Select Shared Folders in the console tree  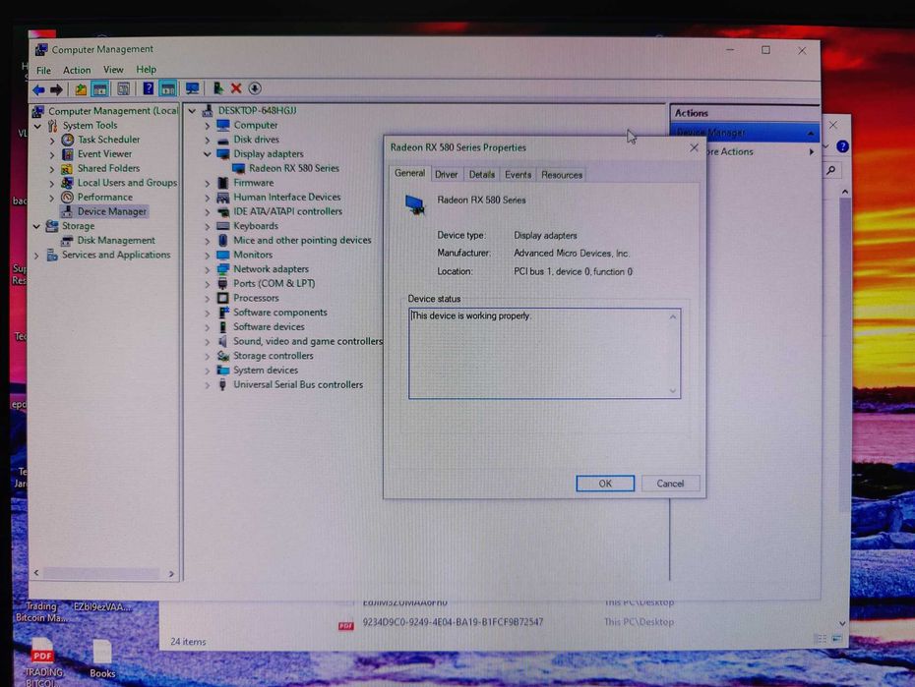click(x=108, y=168)
